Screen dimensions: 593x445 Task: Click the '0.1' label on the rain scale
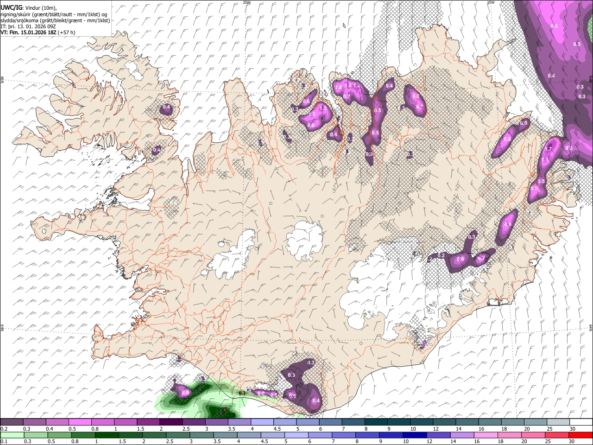pyautogui.click(x=3, y=441)
